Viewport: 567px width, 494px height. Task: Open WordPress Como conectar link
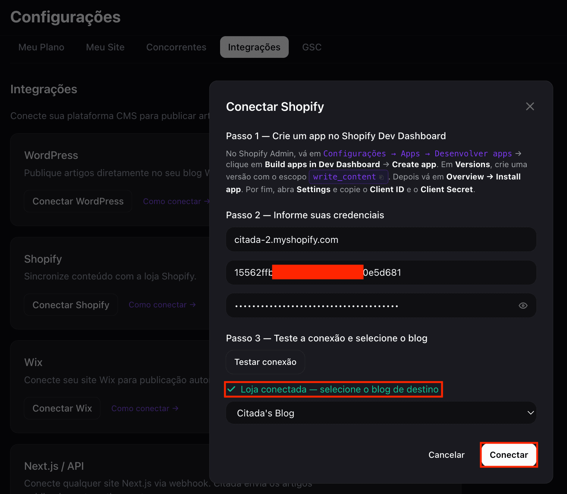(x=176, y=201)
